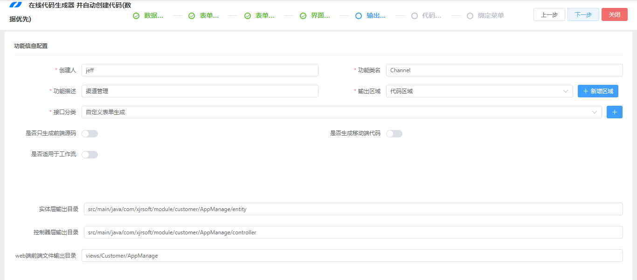Click the green check icon of the 界面 step
This screenshot has width=637, height=280.
click(x=303, y=15)
